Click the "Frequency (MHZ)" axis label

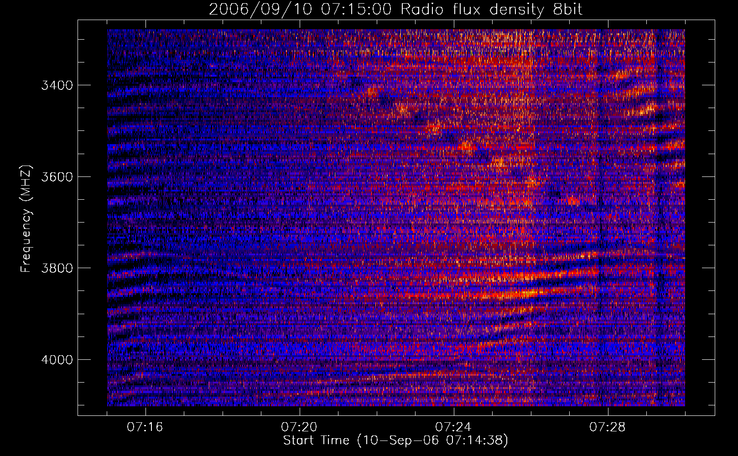pyautogui.click(x=26, y=219)
